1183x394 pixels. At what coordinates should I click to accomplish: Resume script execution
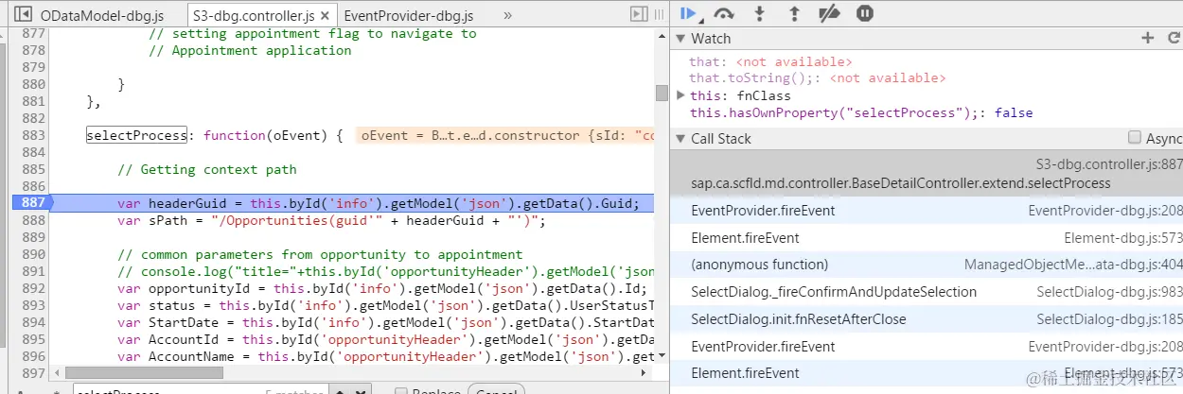[x=690, y=13]
